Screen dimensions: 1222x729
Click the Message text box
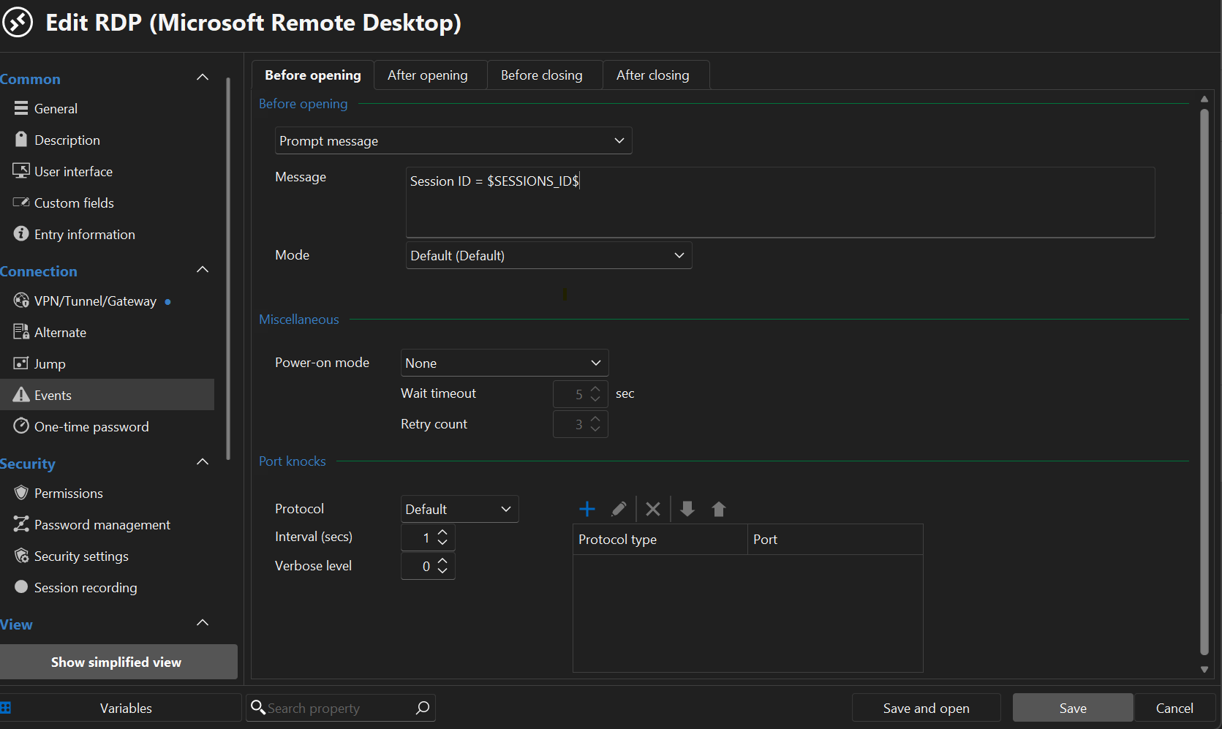click(780, 203)
